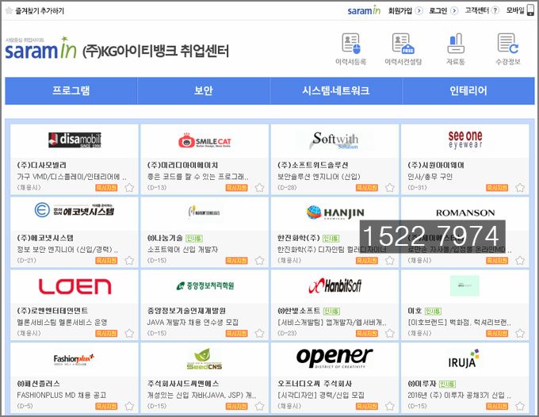
Task: Click the opener logo
Action: point(334,358)
